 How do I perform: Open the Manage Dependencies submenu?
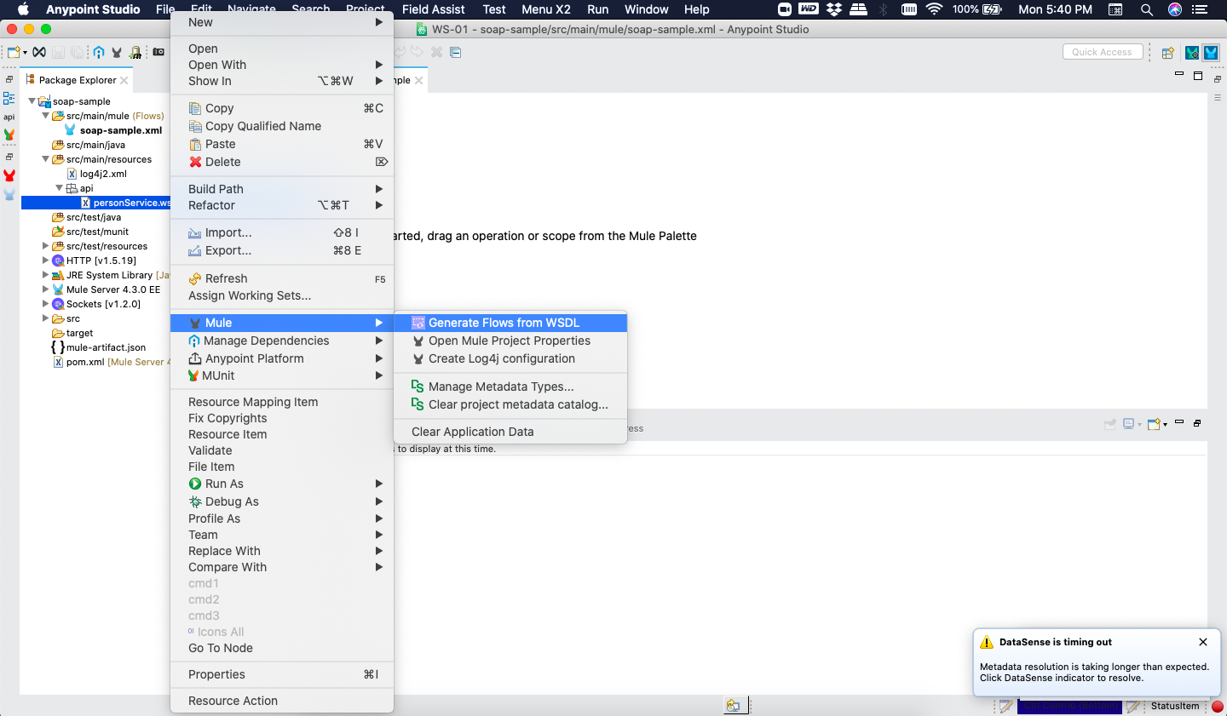[x=282, y=341]
